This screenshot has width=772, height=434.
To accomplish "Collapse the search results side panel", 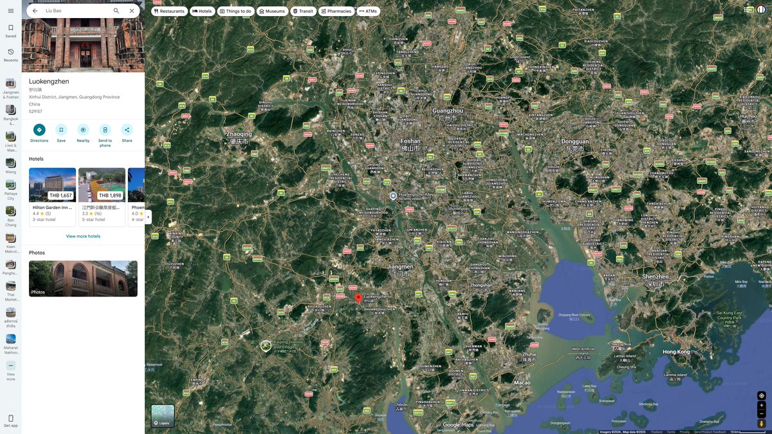I will [x=149, y=217].
